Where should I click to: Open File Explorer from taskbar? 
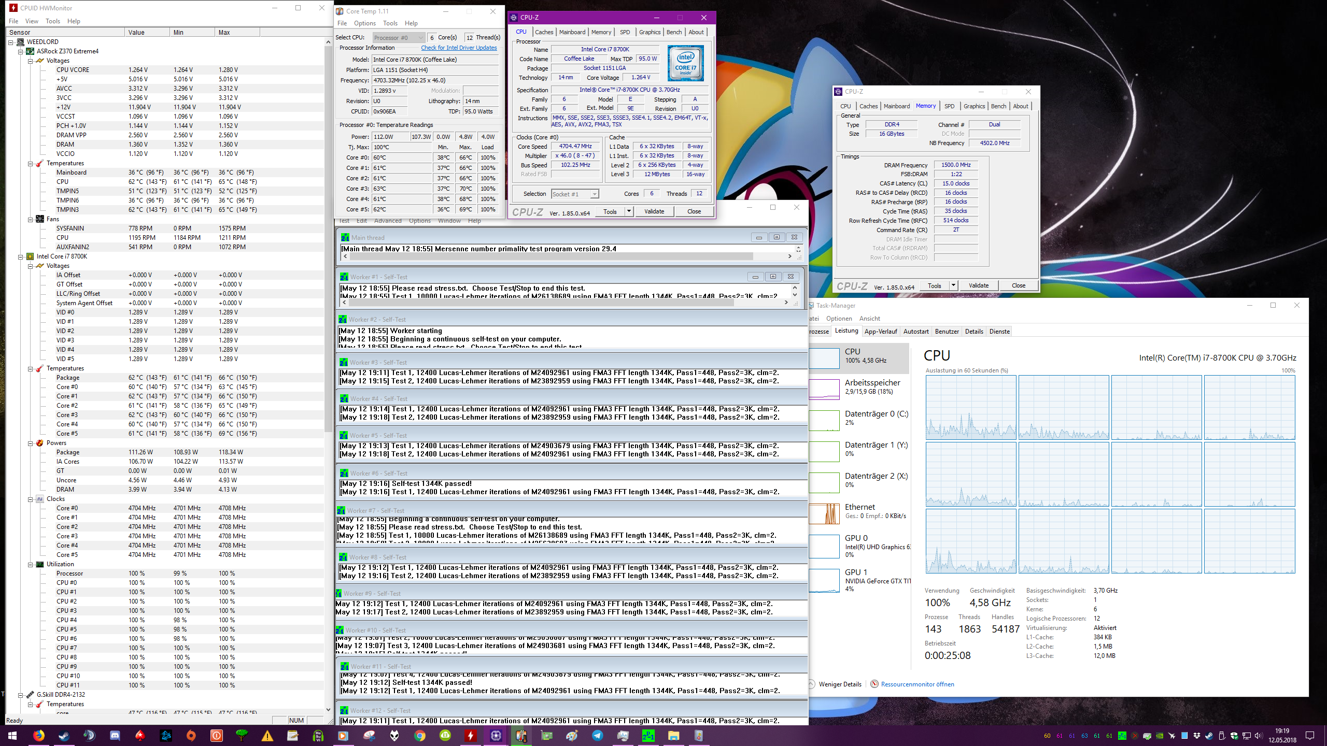(x=673, y=736)
